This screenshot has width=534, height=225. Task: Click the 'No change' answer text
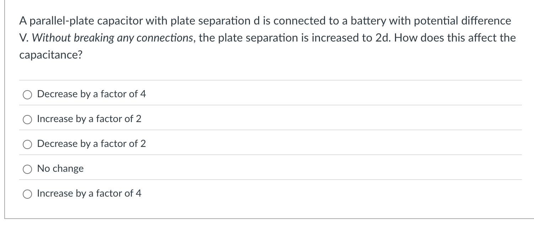(60, 169)
